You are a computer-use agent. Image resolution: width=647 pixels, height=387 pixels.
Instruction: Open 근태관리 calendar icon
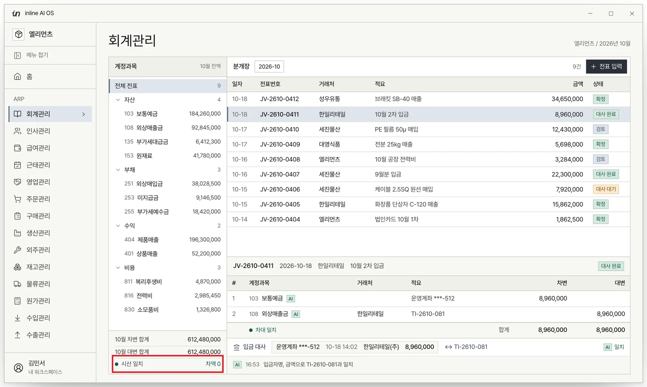click(17, 165)
